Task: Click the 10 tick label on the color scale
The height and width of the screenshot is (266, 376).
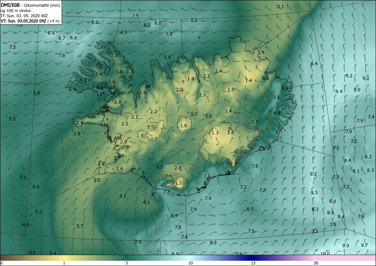Action: [190, 263]
